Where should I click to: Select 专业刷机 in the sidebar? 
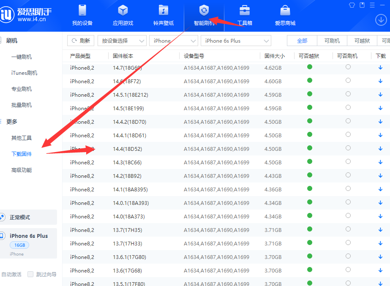click(x=22, y=89)
